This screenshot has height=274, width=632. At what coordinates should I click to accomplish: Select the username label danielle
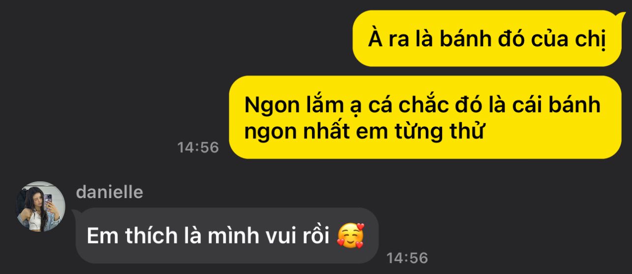pyautogui.click(x=110, y=192)
